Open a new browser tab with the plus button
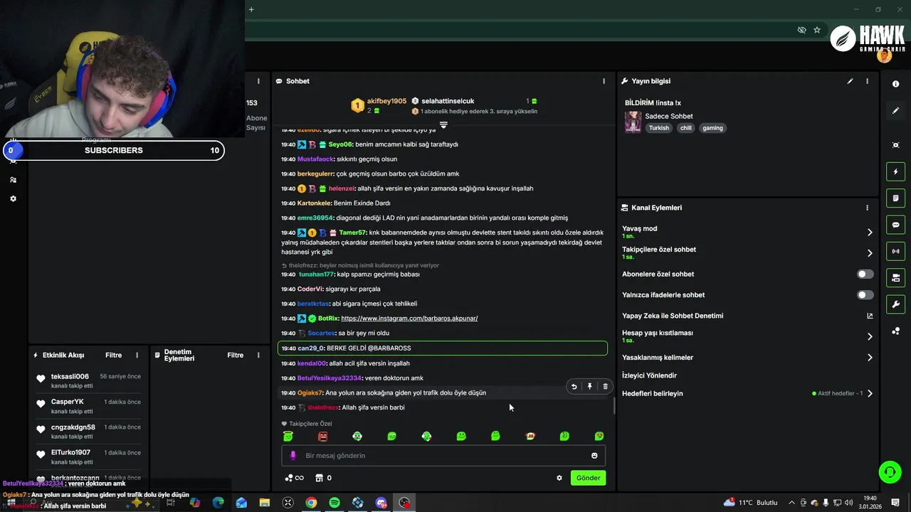Screen dimensions: 911x512 pyautogui.click(x=251, y=9)
